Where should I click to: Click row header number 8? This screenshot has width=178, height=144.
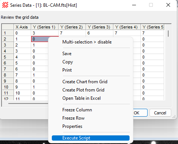click(8, 75)
